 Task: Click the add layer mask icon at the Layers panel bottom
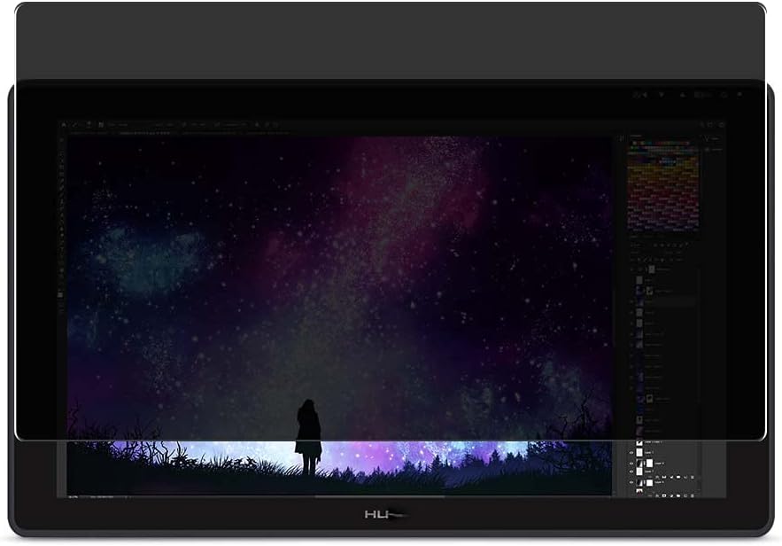[664, 495]
